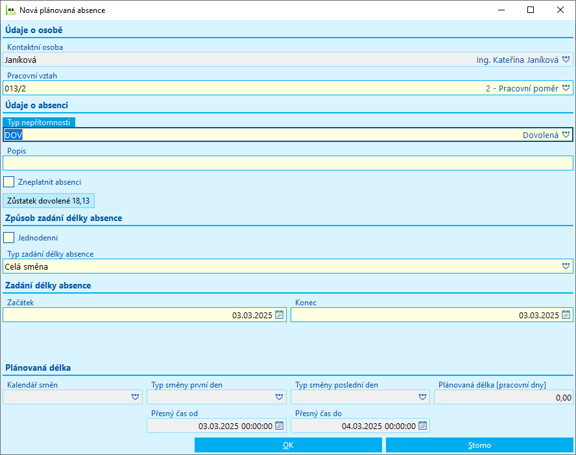Minimize the Nová plánovaná absence window

pyautogui.click(x=501, y=10)
